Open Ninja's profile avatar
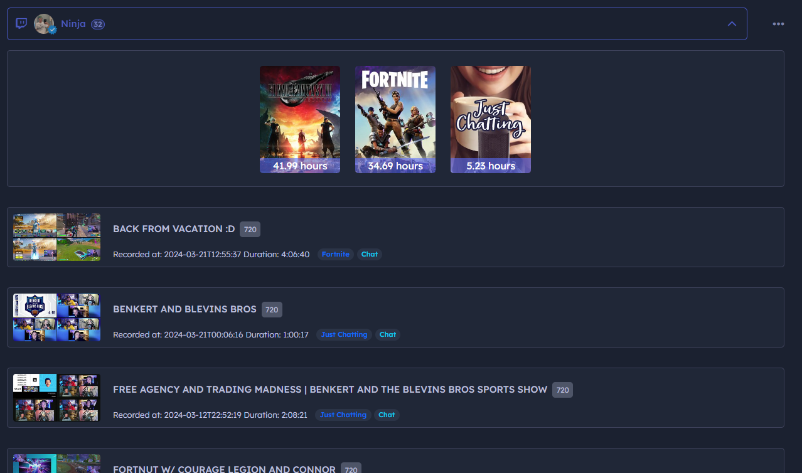Viewport: 802px width, 473px height. coord(45,24)
